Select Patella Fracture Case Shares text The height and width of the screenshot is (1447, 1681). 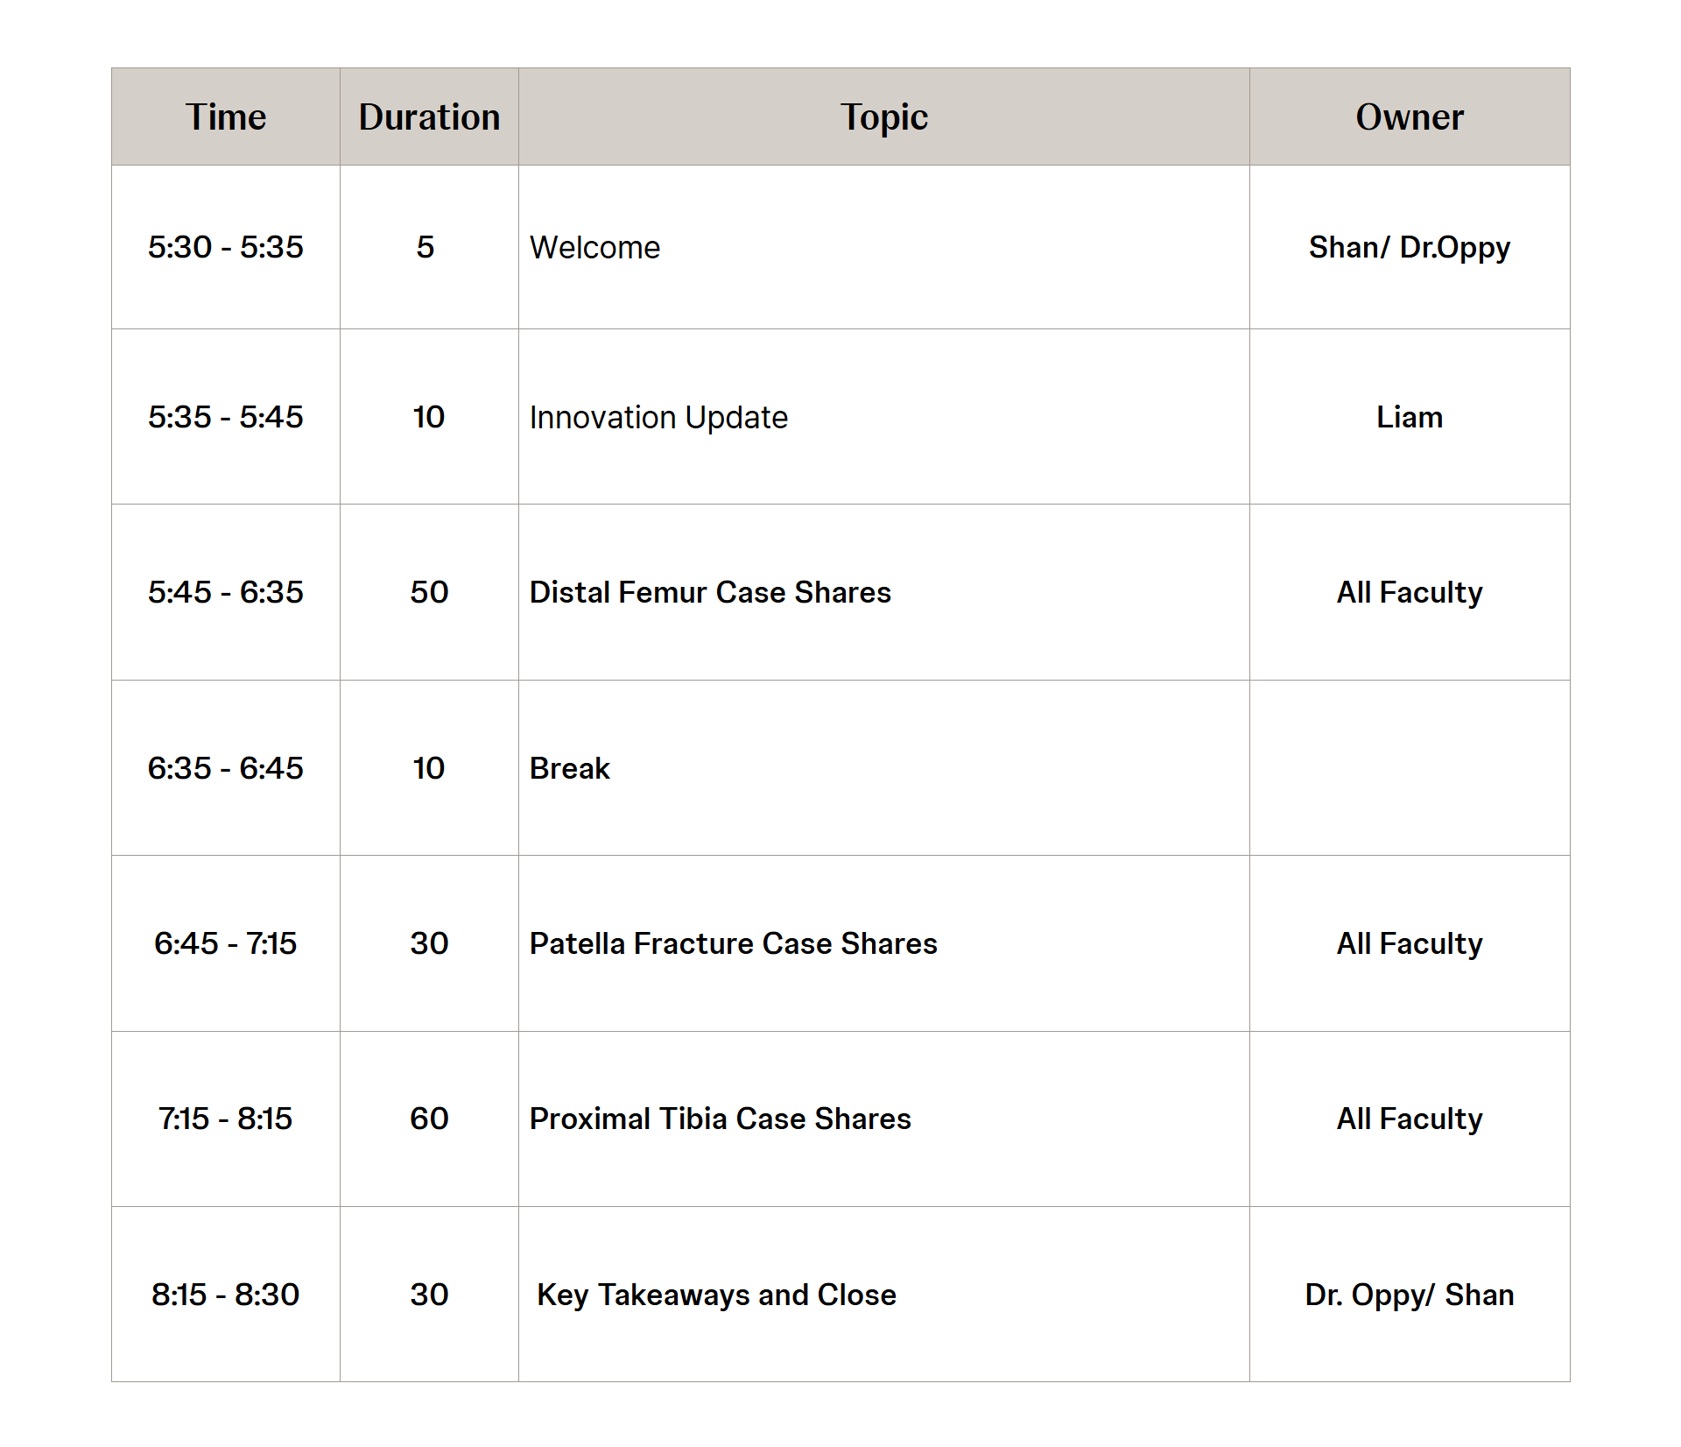point(733,944)
